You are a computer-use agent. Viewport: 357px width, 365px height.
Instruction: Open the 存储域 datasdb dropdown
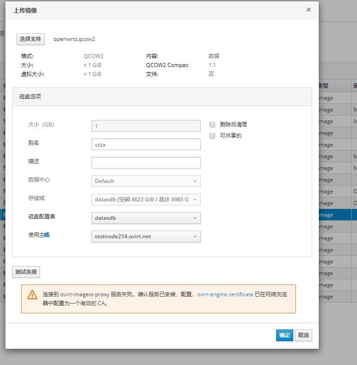click(x=146, y=200)
